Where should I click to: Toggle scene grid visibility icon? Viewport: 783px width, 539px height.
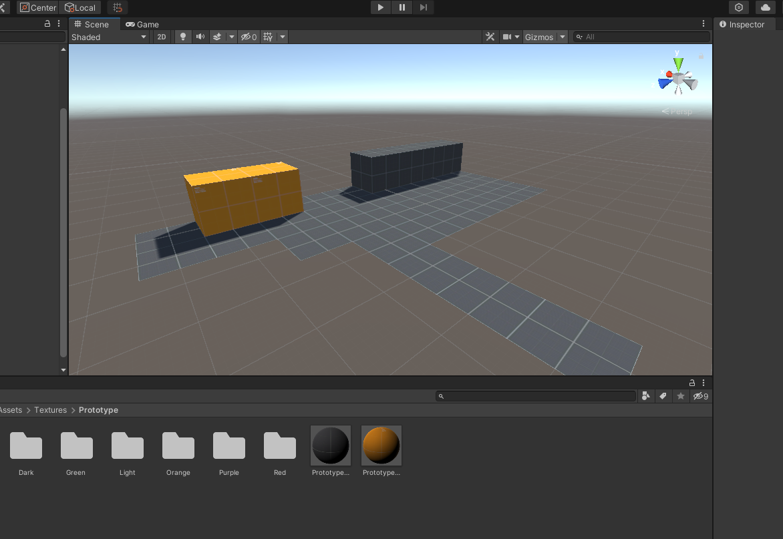click(268, 37)
